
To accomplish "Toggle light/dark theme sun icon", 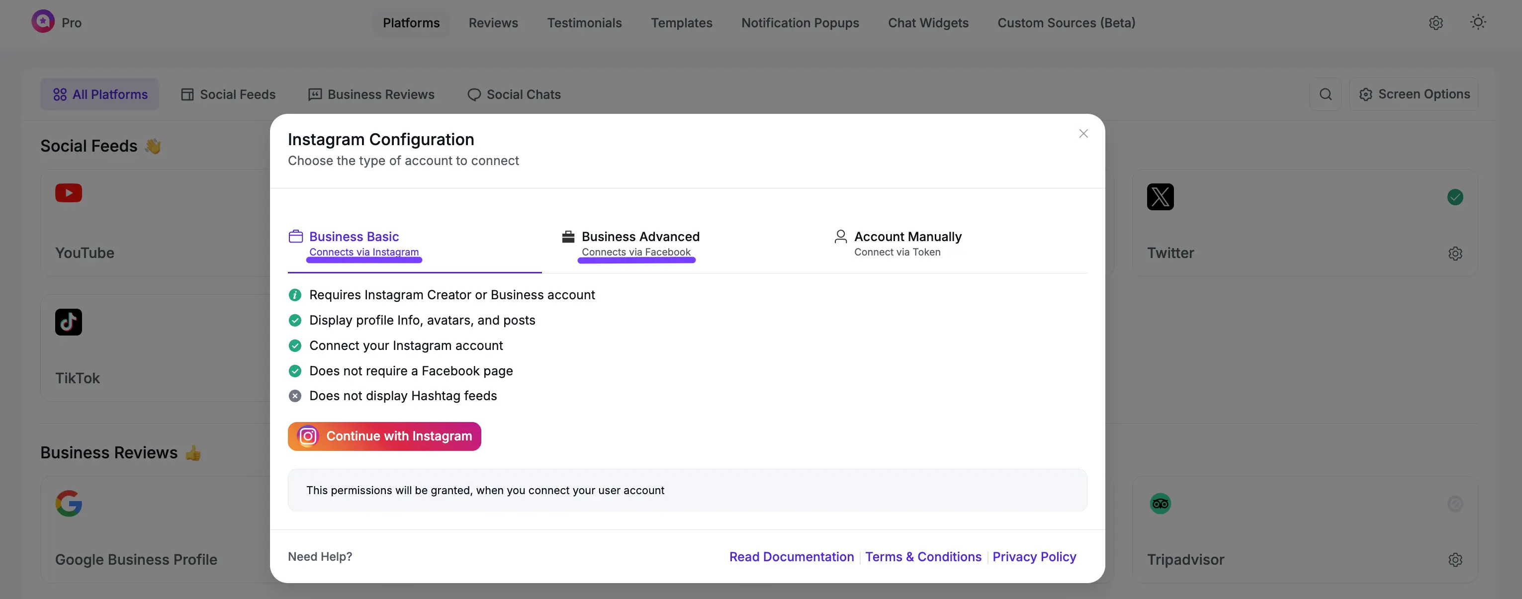I will click(1478, 22).
